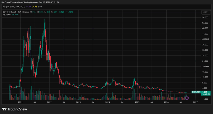Click the 56.000 price axis label
This screenshot has width=213, height=114.
(205, 17)
